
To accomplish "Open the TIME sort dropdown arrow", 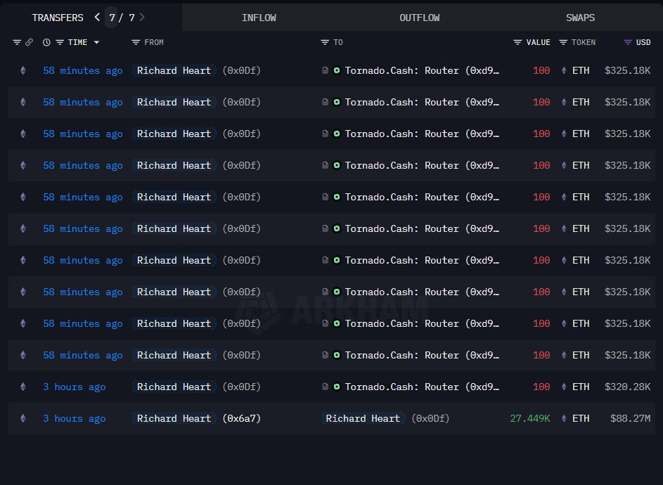I will (x=96, y=42).
